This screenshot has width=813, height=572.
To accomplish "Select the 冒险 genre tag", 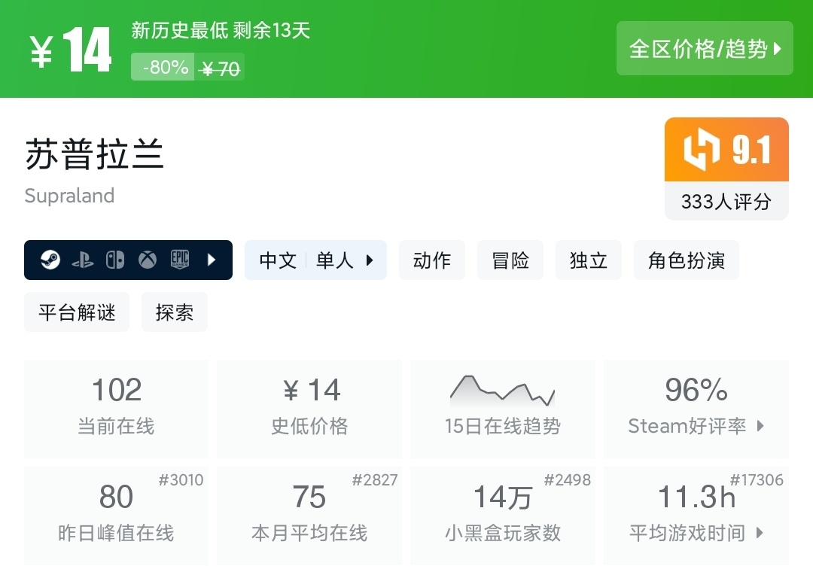I will coord(510,260).
